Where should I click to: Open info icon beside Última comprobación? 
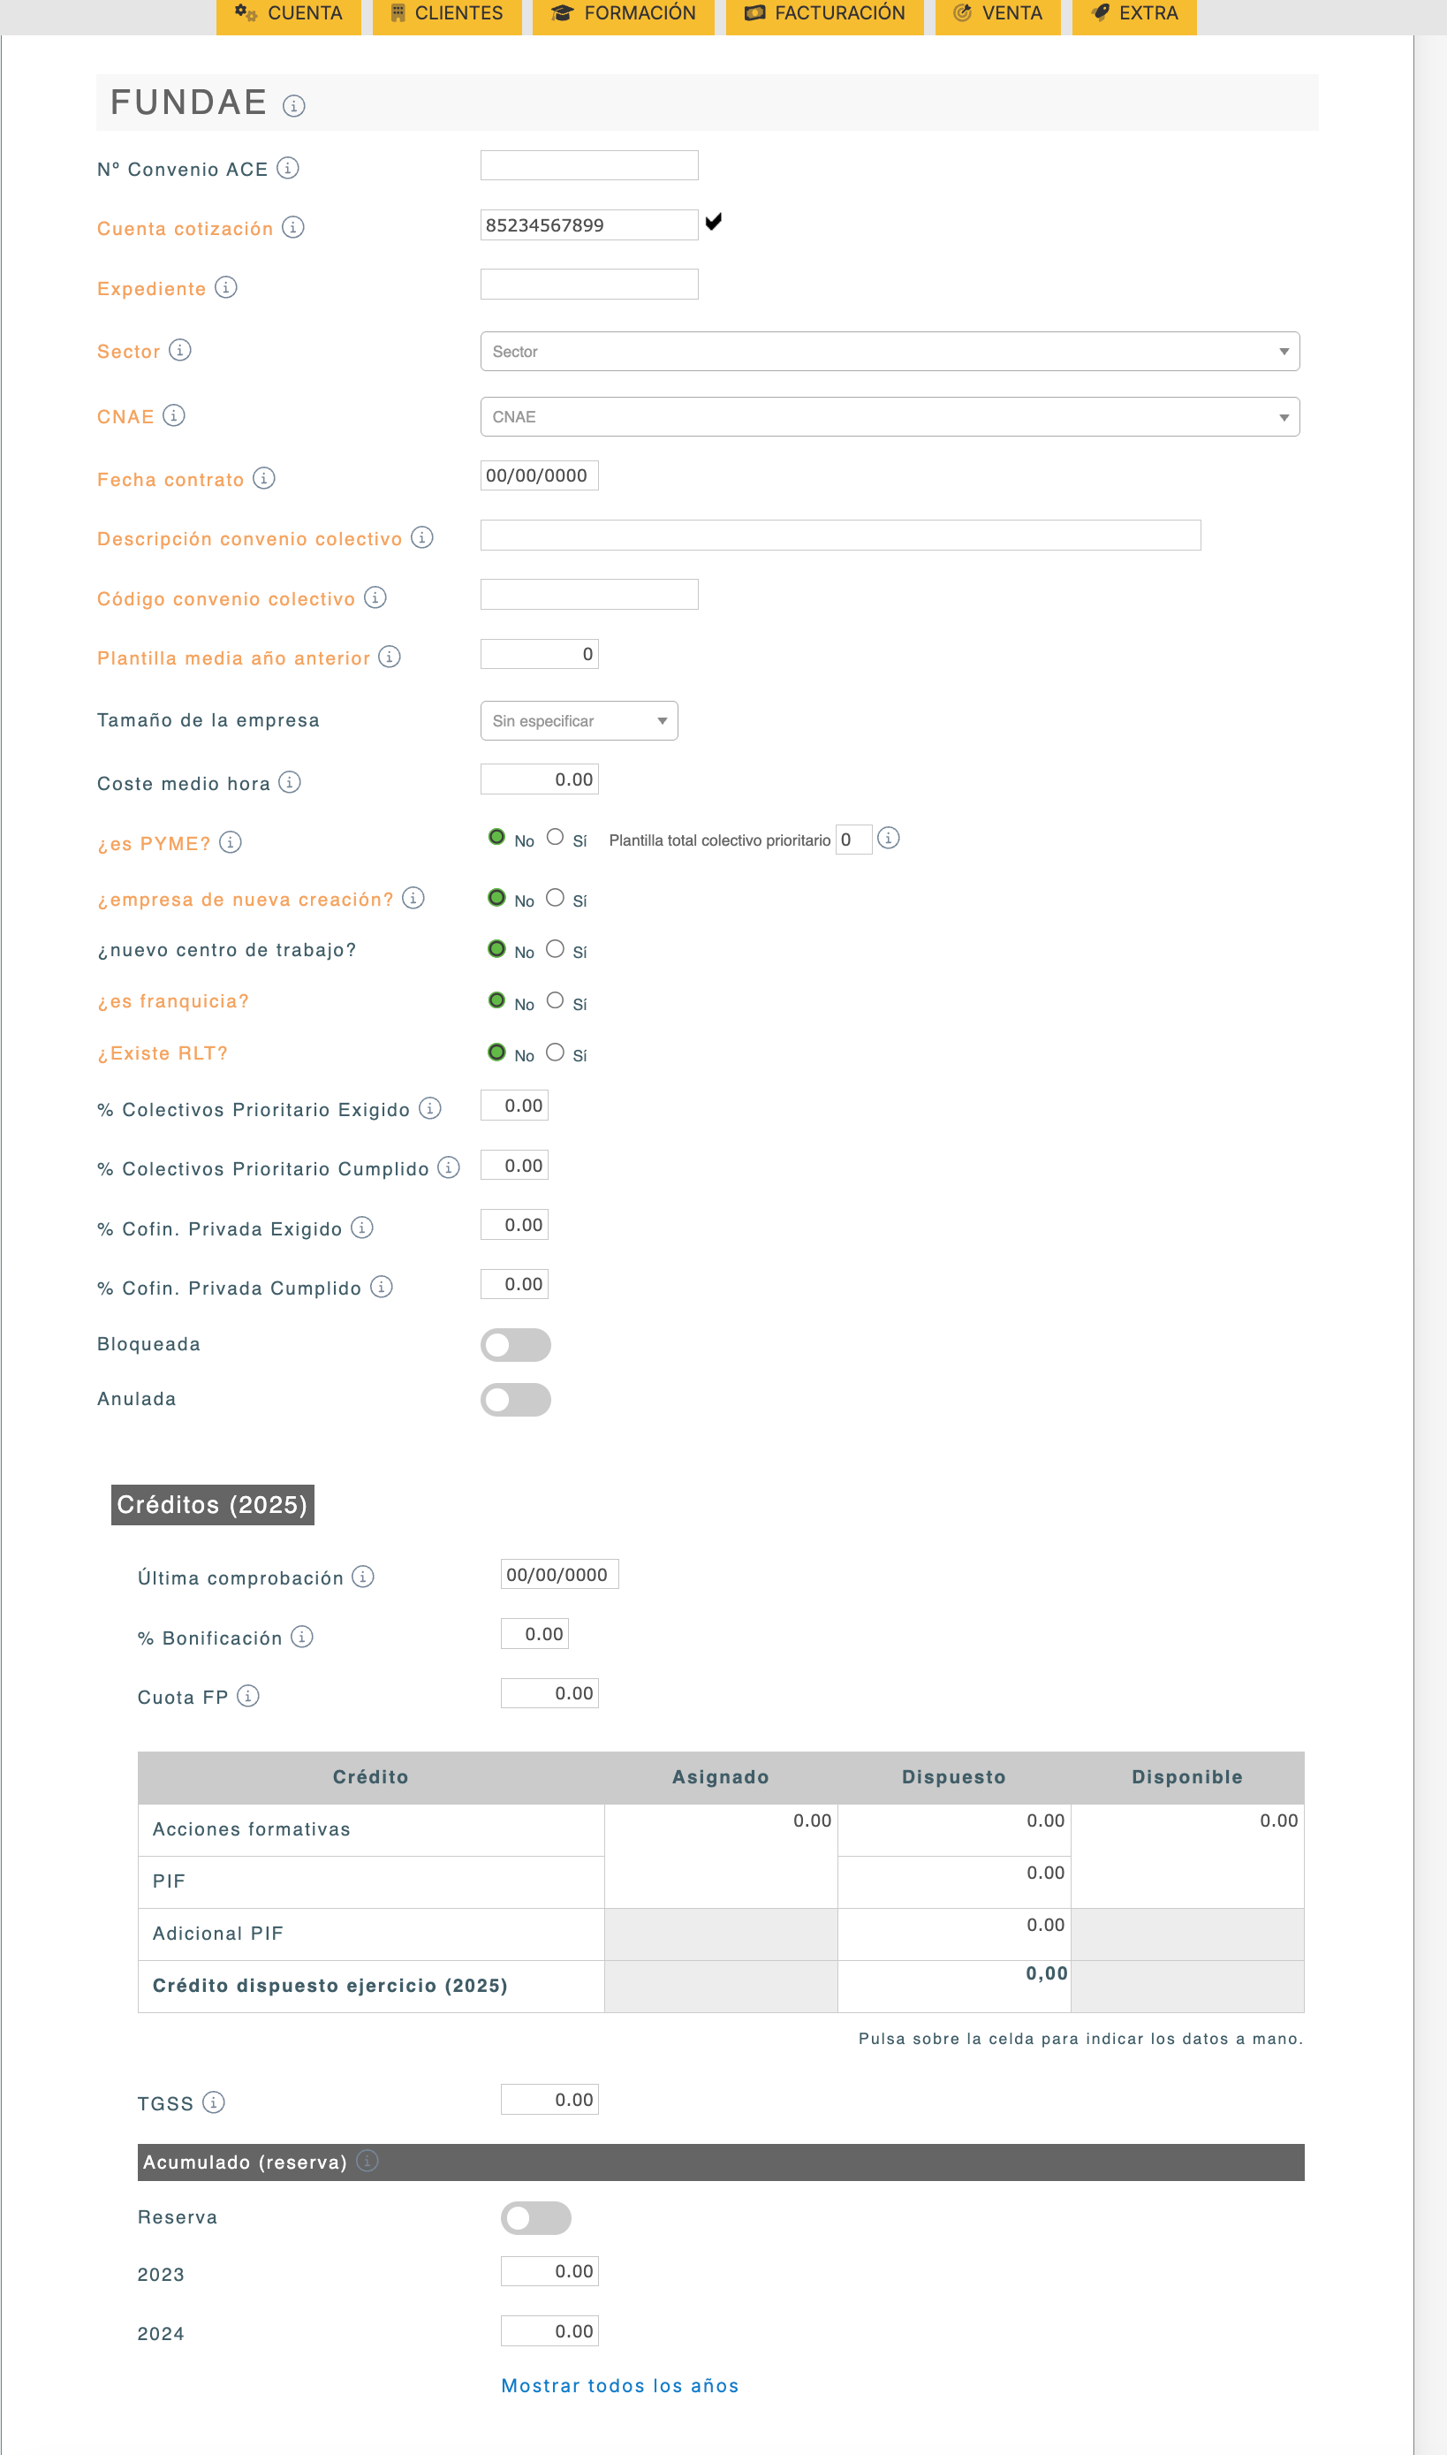[363, 1577]
